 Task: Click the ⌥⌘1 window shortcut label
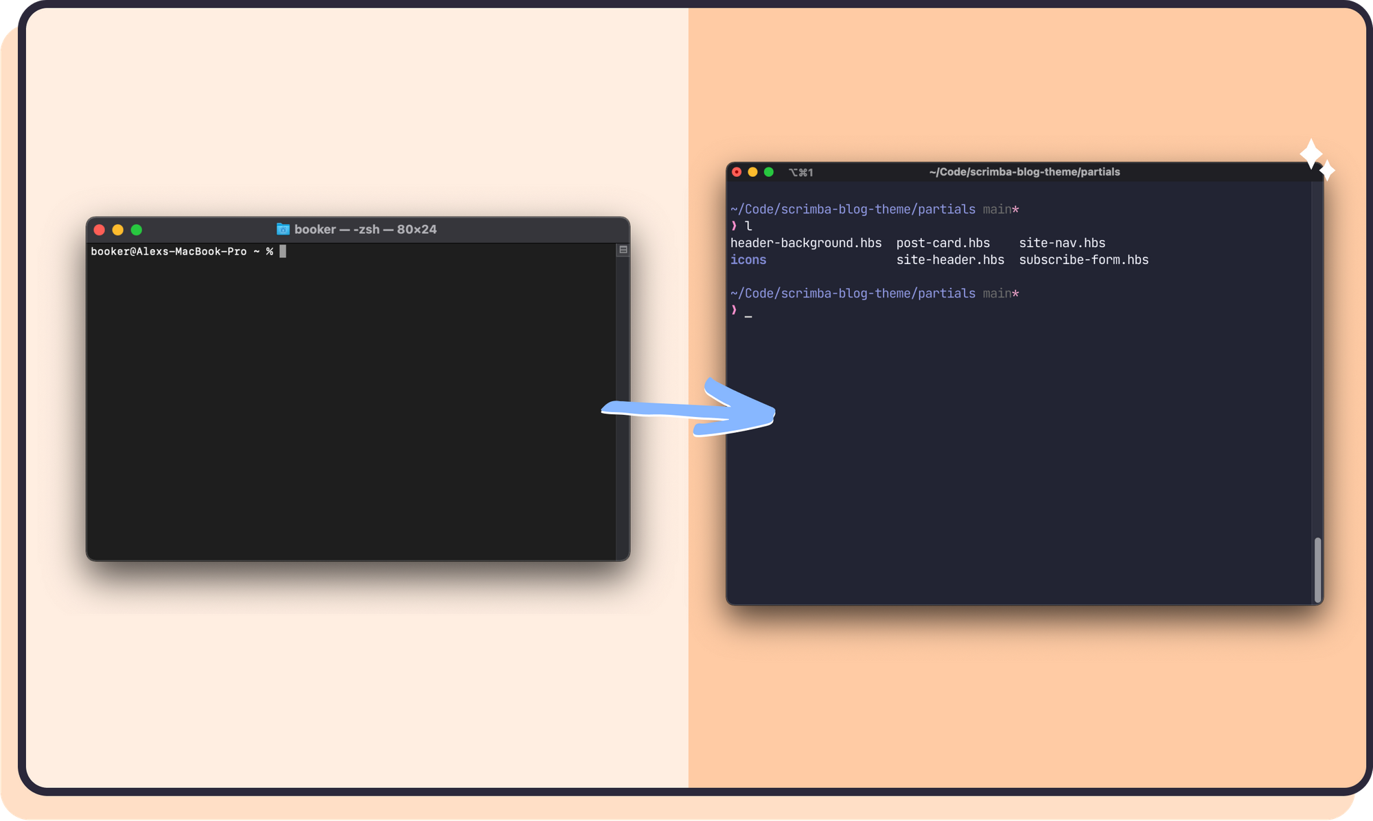[x=800, y=173]
